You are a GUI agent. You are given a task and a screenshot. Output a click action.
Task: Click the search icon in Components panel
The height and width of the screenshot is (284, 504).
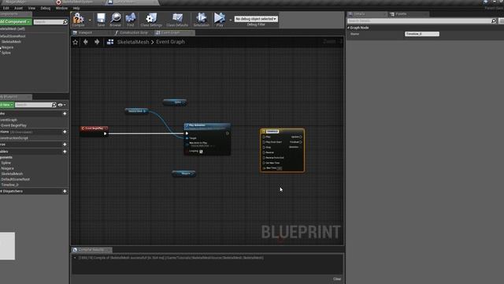click(x=65, y=22)
